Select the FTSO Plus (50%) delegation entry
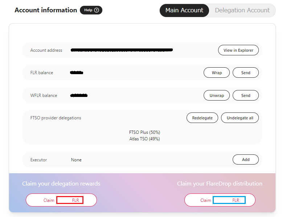 click(144, 132)
